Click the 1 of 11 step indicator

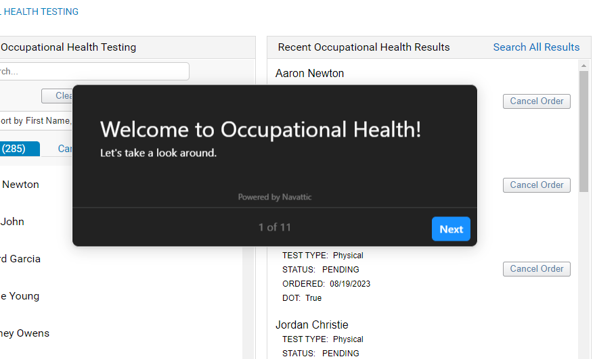[275, 227]
